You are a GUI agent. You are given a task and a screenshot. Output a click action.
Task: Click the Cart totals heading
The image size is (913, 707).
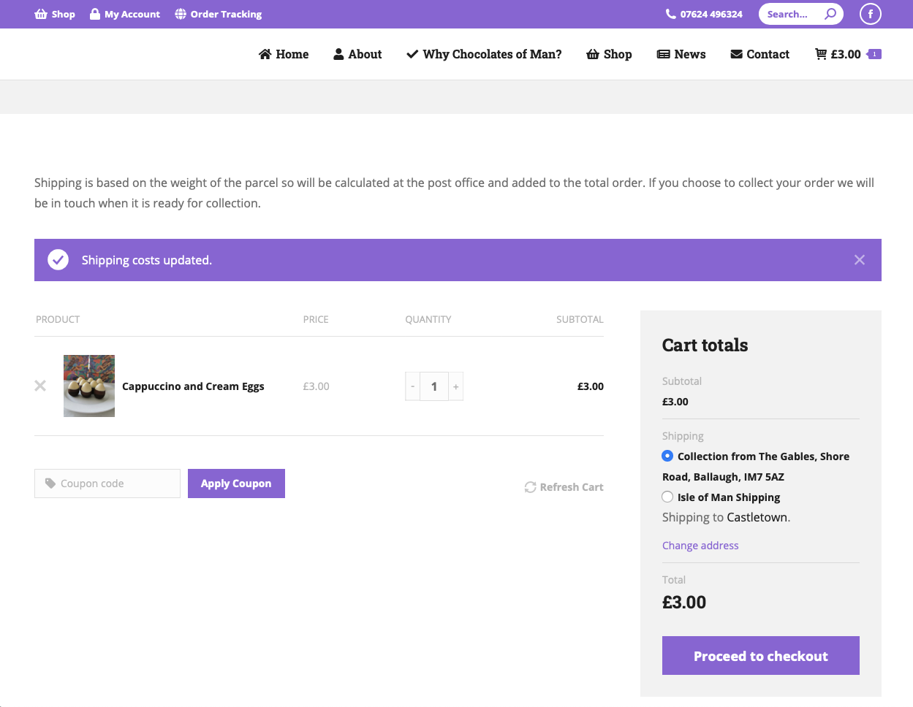705,345
